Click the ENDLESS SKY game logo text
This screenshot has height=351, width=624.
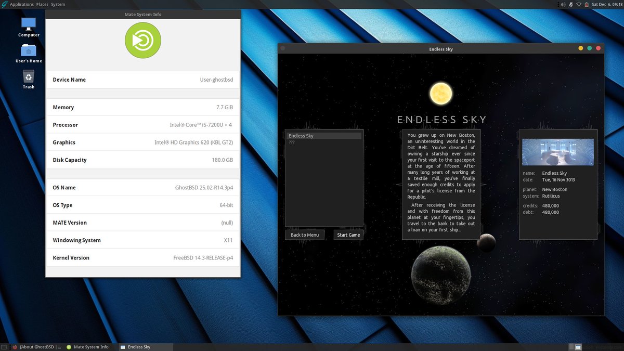[x=441, y=120]
